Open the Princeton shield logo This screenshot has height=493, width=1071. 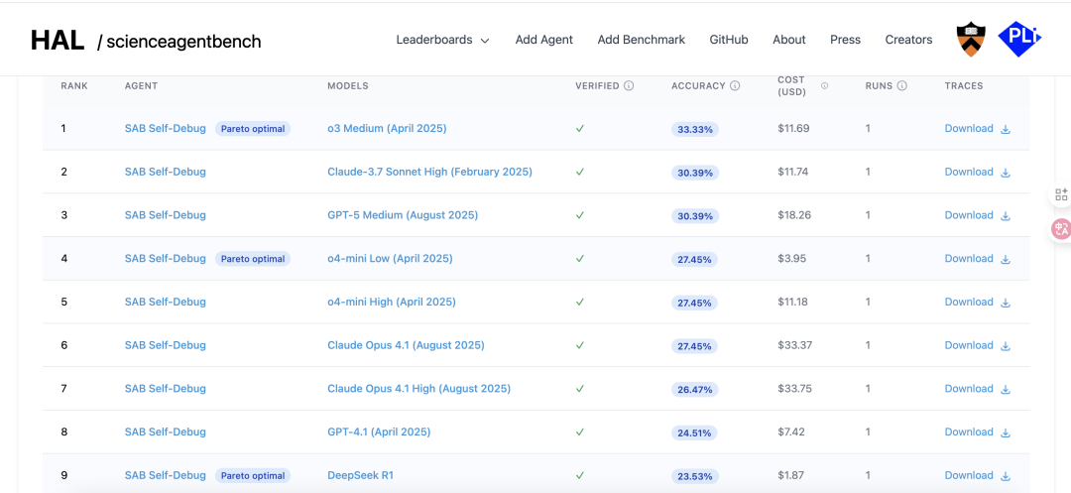(971, 39)
